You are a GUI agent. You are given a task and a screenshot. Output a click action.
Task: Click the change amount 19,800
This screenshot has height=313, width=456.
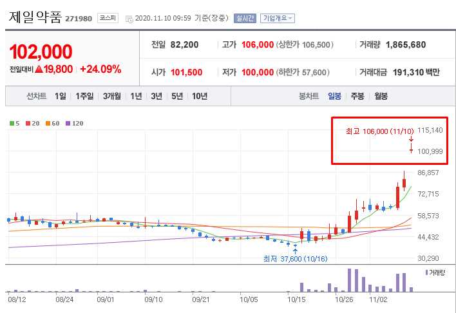click(58, 69)
